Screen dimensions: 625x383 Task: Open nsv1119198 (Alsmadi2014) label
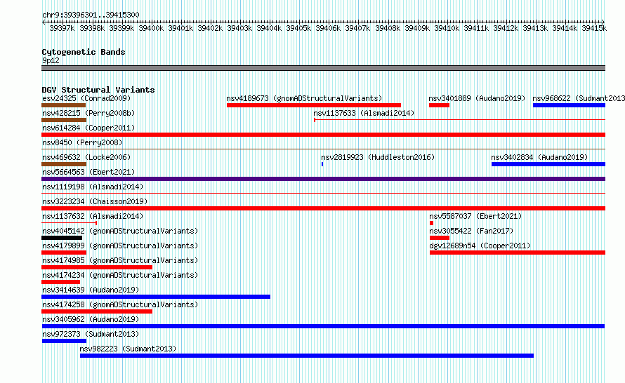tap(93, 187)
